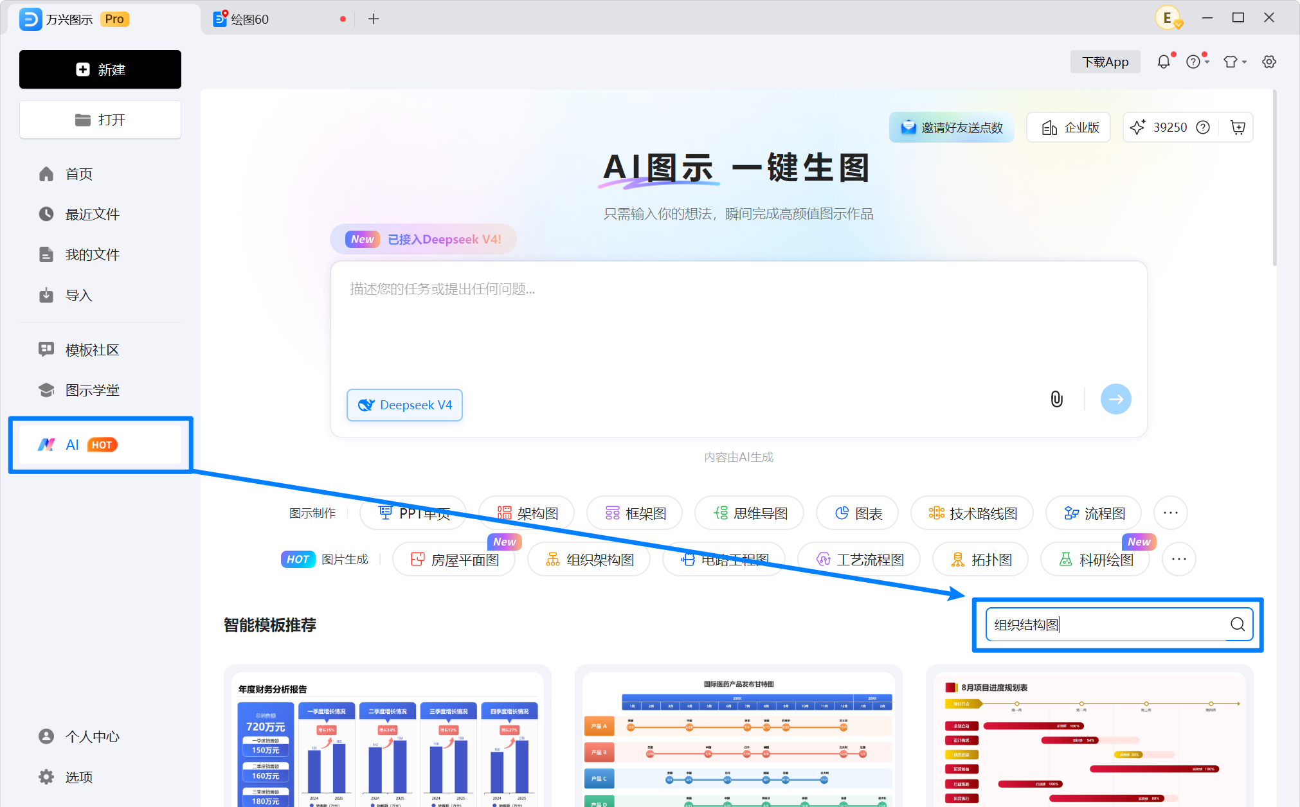This screenshot has height=807, width=1300.
Task: Add a new tab with plus icon
Action: point(374,19)
